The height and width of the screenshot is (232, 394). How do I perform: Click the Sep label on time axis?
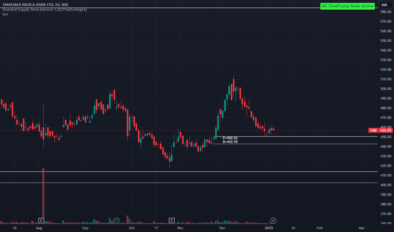point(85,228)
